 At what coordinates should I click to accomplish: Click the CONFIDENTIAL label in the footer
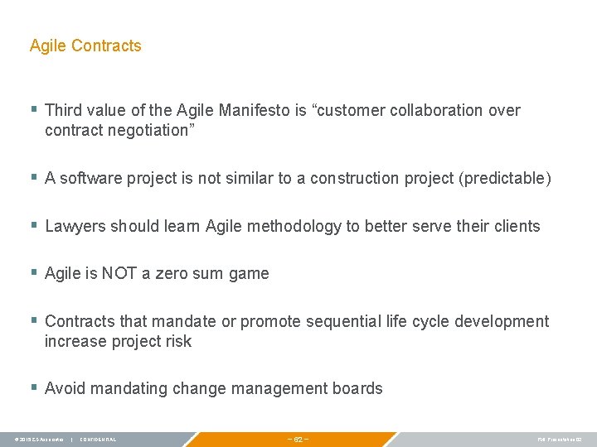(98, 440)
